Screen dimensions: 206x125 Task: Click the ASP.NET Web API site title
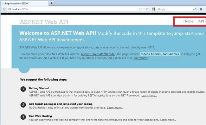point(44,22)
